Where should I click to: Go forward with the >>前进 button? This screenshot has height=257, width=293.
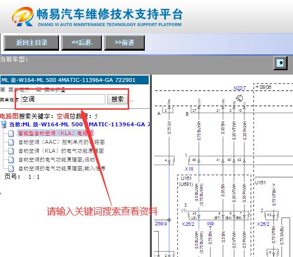pos(124,42)
